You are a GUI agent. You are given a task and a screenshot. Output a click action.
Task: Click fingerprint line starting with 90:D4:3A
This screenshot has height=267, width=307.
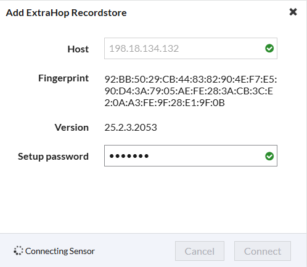189,91
